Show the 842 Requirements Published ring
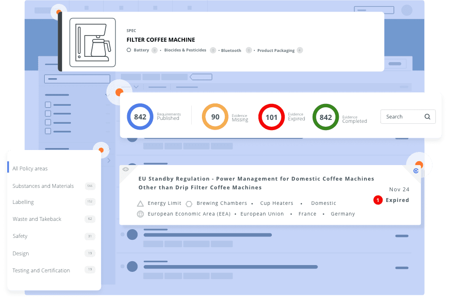Image resolution: width=449 pixels, height=301 pixels. [x=140, y=117]
